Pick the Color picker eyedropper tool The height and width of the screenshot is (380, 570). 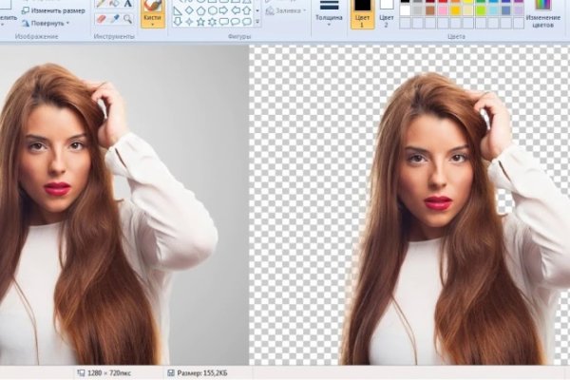[x=114, y=19]
